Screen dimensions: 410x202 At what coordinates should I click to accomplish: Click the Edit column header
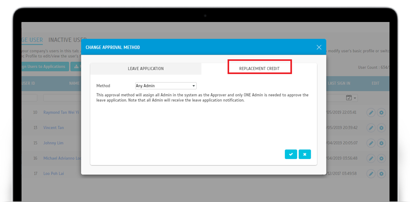point(376,83)
